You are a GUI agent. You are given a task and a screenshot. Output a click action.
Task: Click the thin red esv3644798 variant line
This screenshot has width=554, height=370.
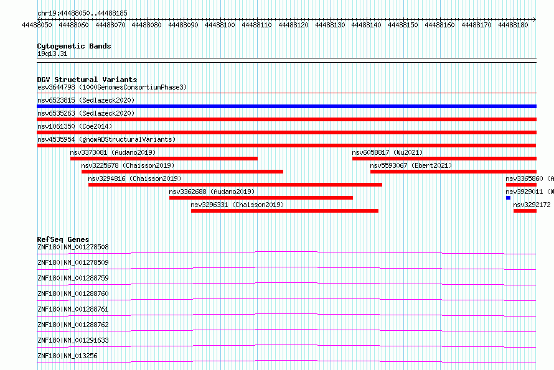pos(286,93)
